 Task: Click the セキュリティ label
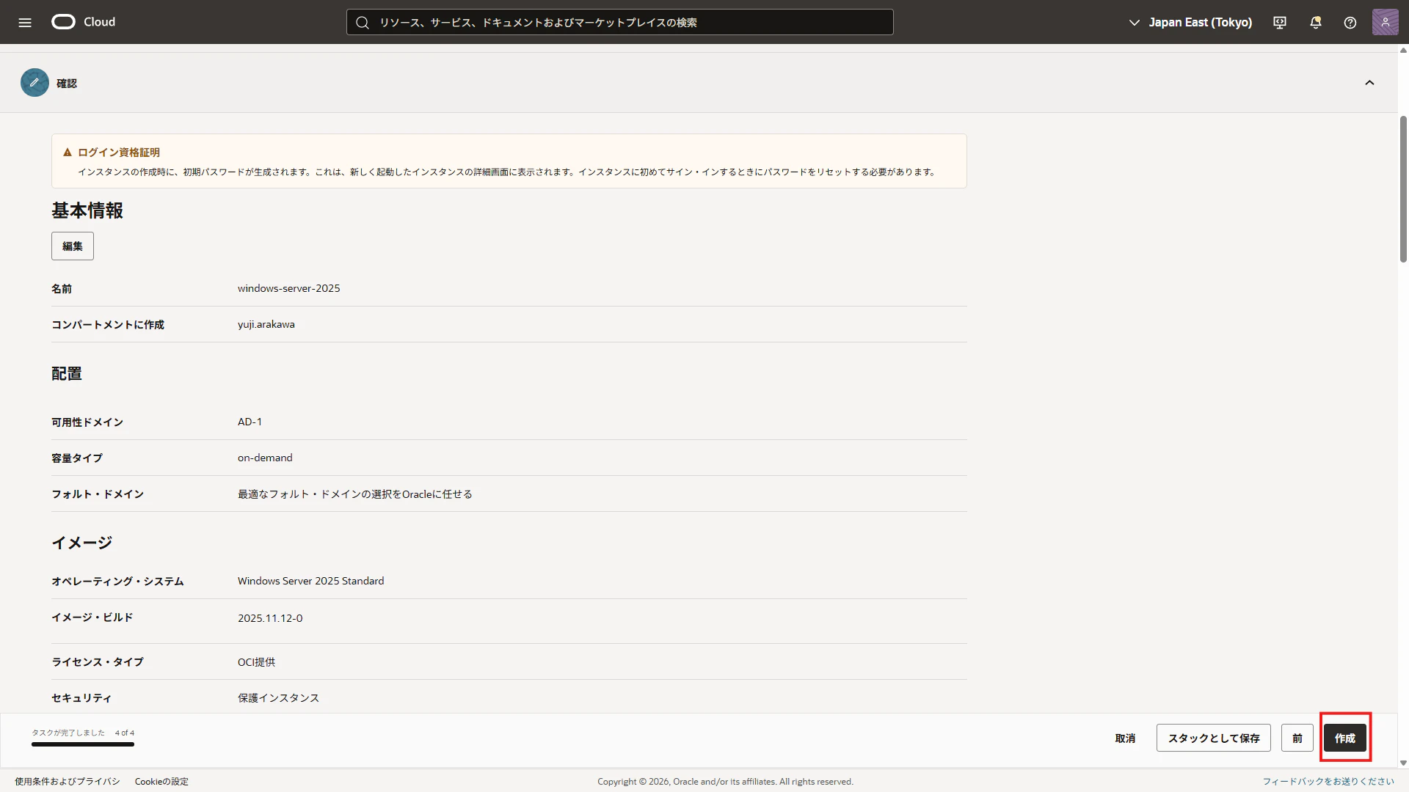81,698
